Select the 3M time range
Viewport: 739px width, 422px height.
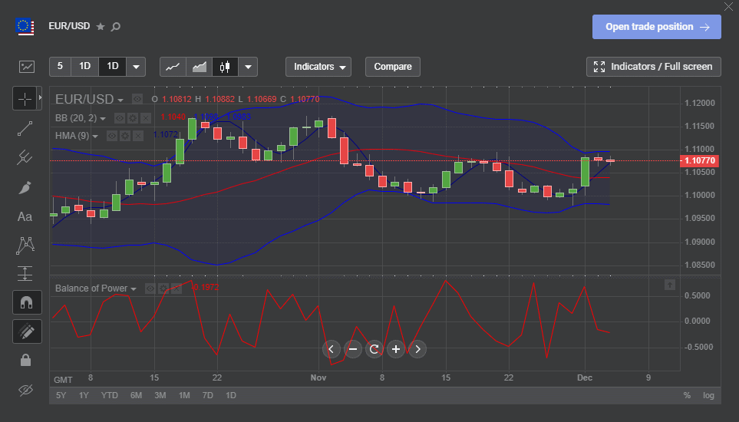coord(160,395)
